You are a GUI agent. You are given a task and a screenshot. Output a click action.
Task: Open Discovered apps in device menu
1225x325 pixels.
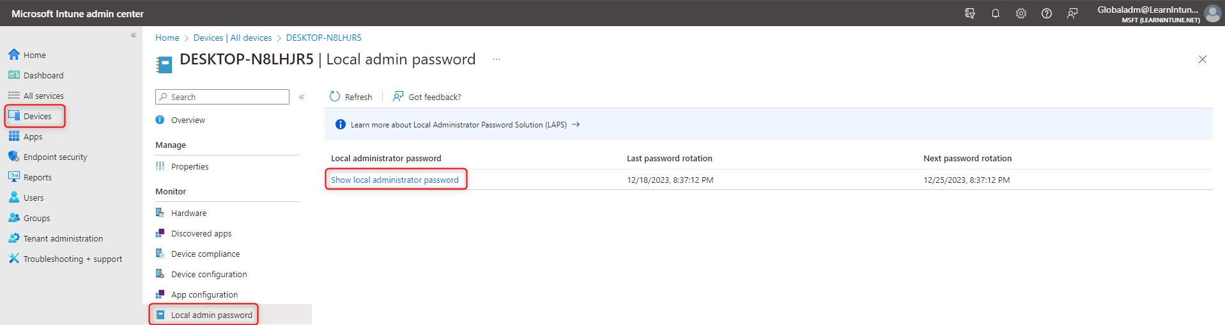click(x=201, y=233)
